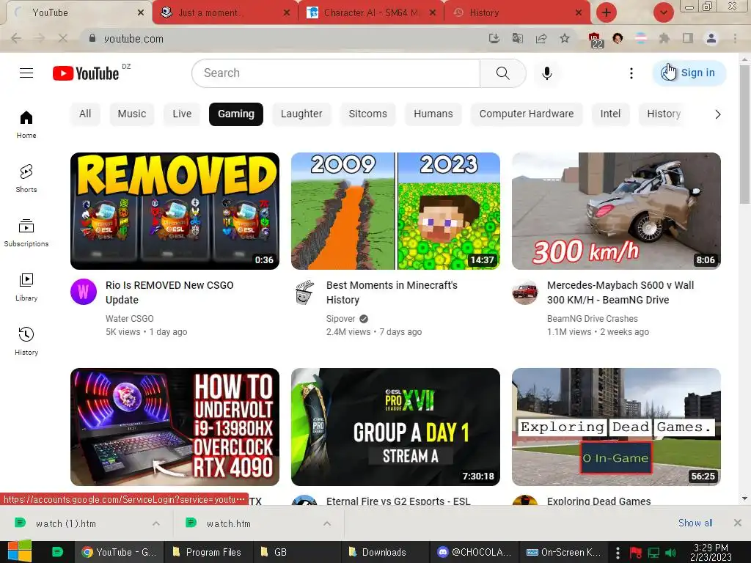The height and width of the screenshot is (563, 751).
Task: Select the Music filter chip
Action: 132,114
